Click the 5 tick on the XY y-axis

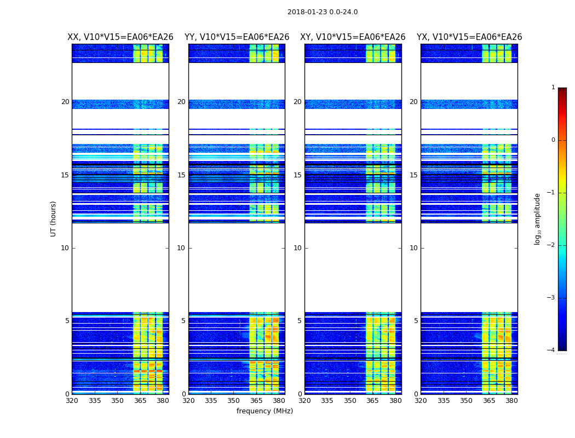(300, 321)
